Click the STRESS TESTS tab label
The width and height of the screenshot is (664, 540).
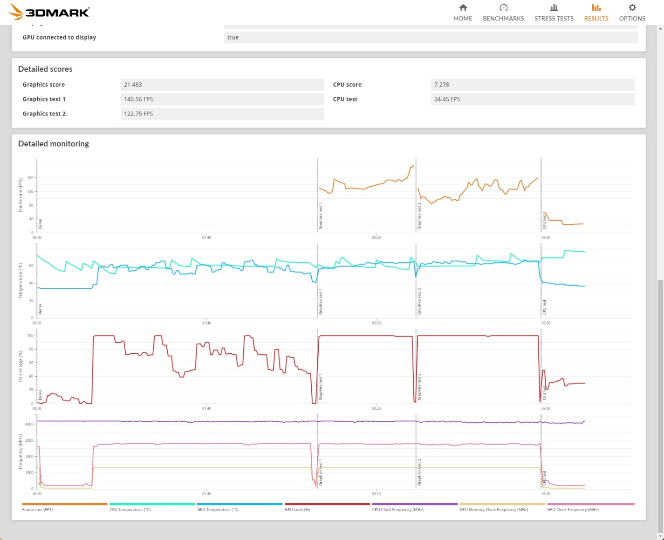point(554,19)
